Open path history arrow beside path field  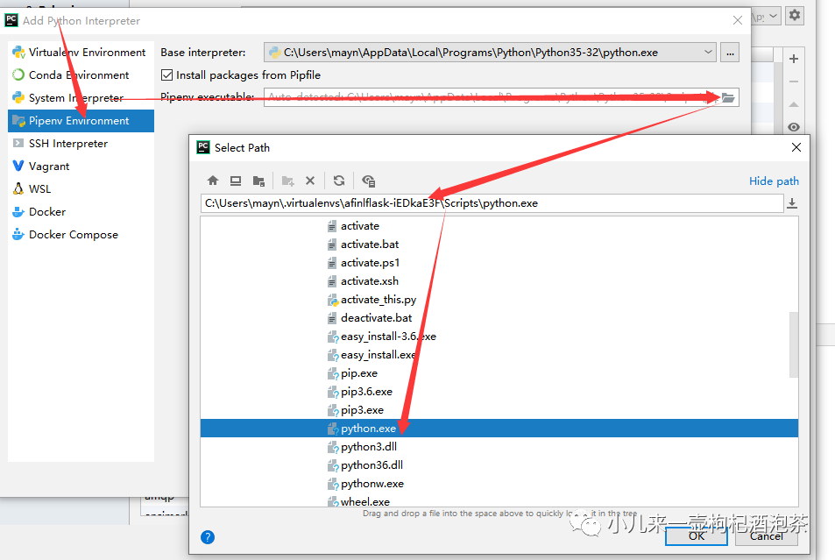[792, 203]
